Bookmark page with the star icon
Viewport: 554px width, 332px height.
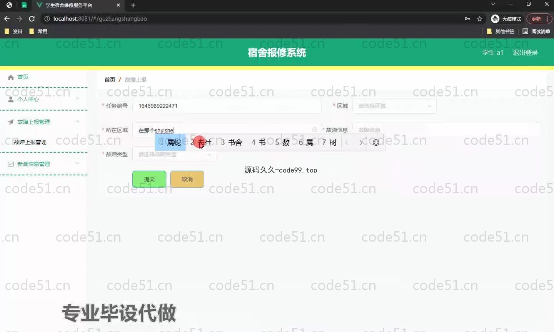click(x=480, y=19)
